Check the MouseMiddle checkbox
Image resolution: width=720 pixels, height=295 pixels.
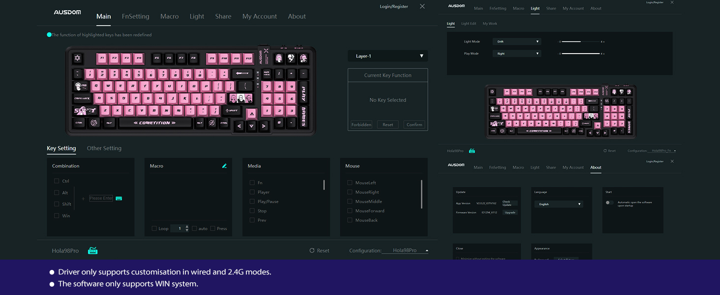pyautogui.click(x=350, y=202)
